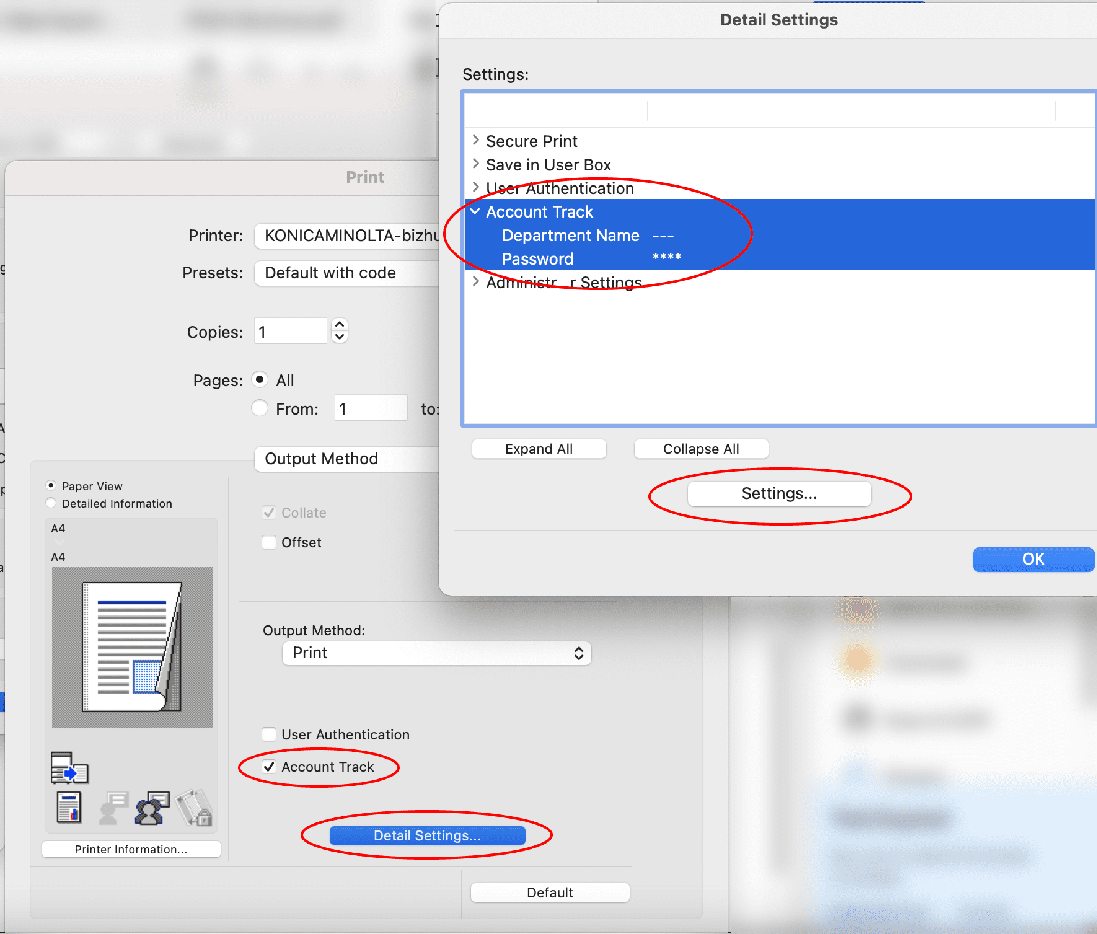This screenshot has height=934, width=1097.
Task: Select the Department Name row
Action: (780, 236)
